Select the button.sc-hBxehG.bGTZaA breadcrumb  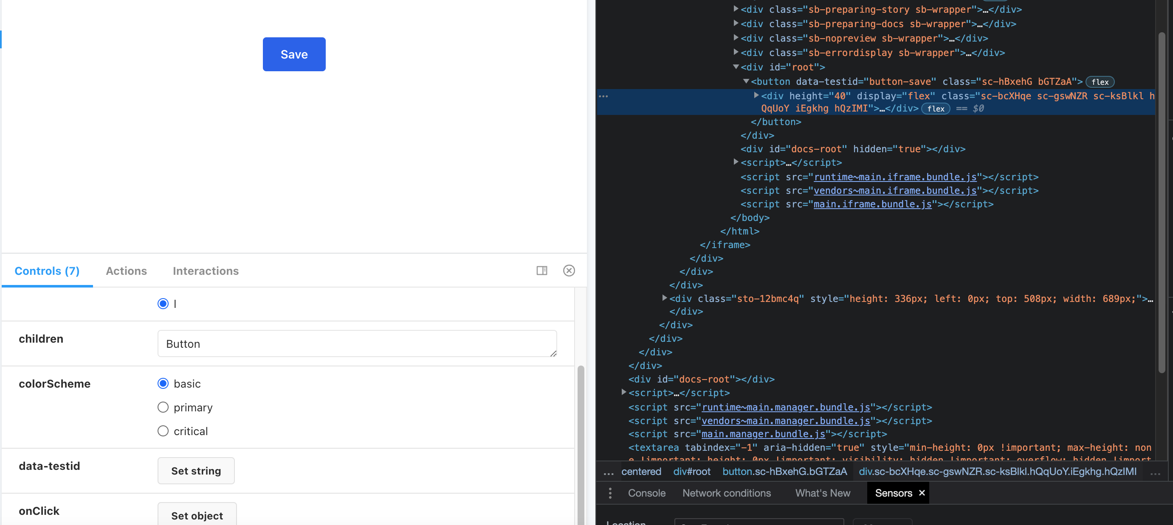[x=784, y=472]
